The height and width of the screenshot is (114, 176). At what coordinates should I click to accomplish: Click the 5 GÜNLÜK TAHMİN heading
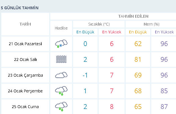pos(20,8)
